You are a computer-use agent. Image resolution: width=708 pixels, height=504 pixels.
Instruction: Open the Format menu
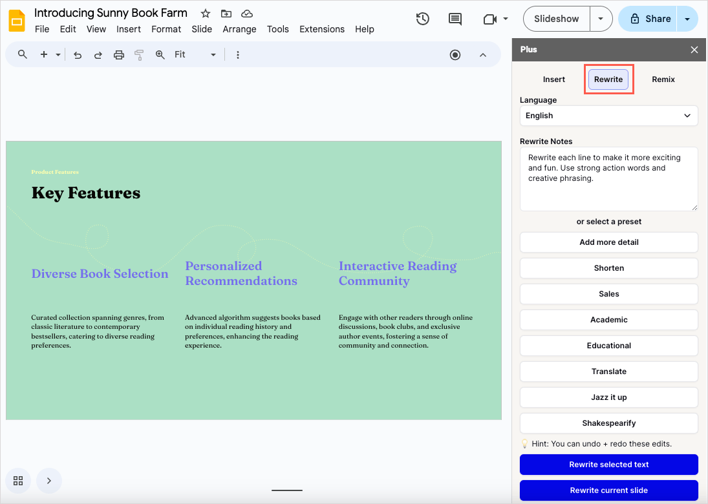click(166, 29)
